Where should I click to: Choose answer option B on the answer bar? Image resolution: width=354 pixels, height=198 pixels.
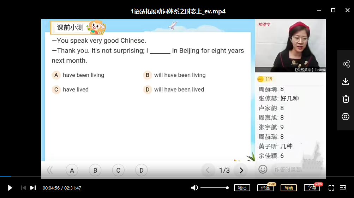coord(95,171)
